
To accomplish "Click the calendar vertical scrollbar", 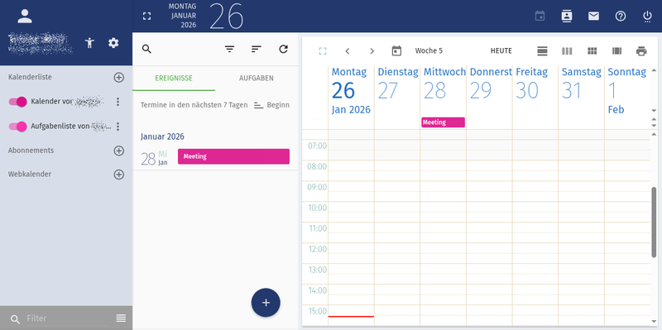I will [x=654, y=222].
